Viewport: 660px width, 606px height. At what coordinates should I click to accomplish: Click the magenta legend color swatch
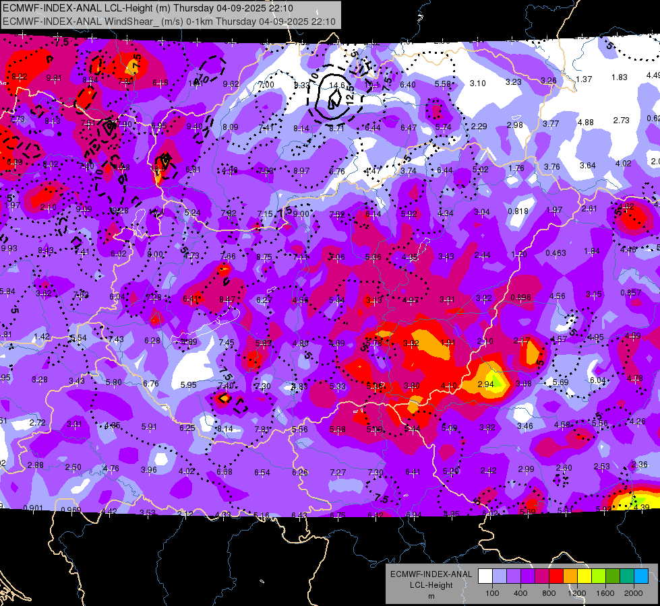(x=542, y=576)
